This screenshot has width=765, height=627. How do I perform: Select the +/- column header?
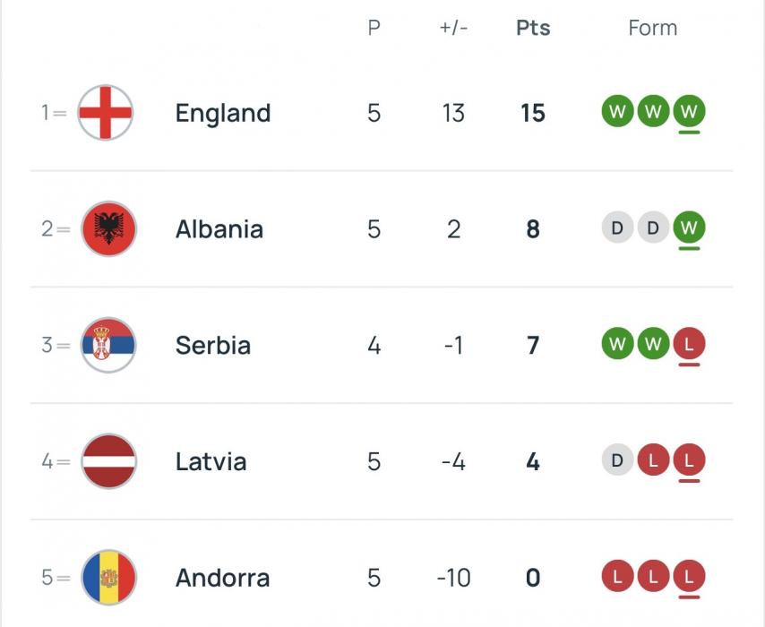pyautogui.click(x=453, y=28)
